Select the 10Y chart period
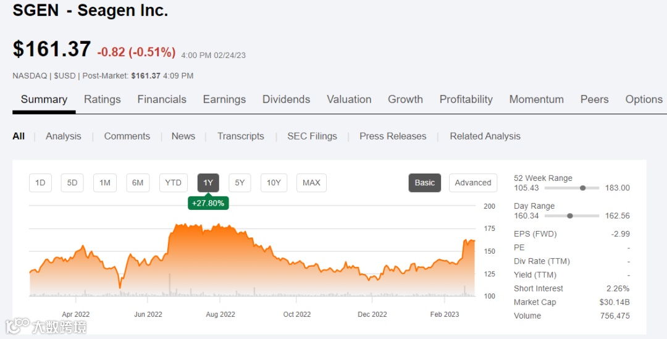Image resolution: width=667 pixels, height=339 pixels. pyautogui.click(x=274, y=183)
